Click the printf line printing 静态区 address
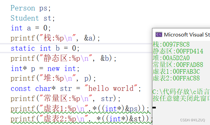210x125 pixels. tap(63, 58)
